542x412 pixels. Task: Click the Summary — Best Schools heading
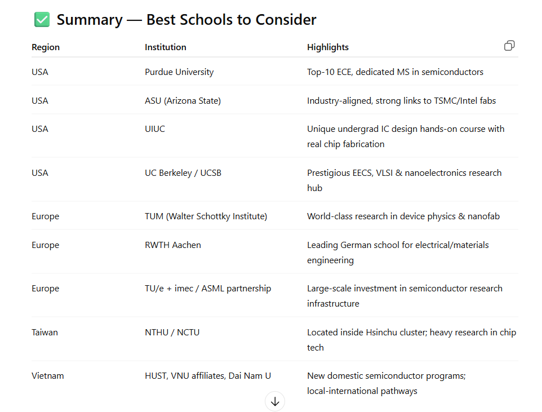click(186, 20)
